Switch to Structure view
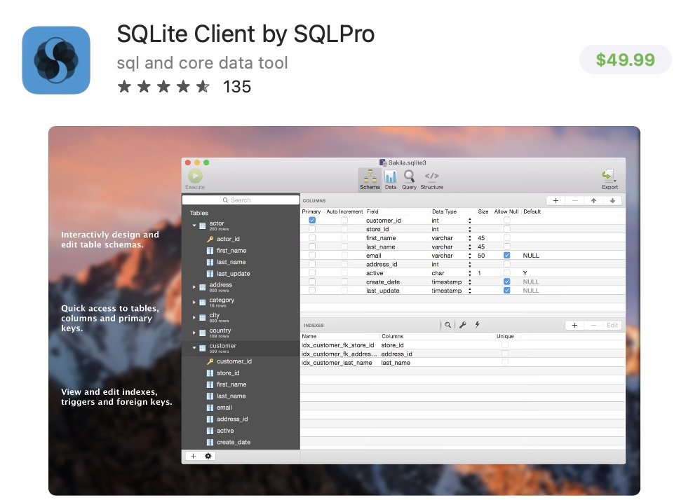 (431, 179)
